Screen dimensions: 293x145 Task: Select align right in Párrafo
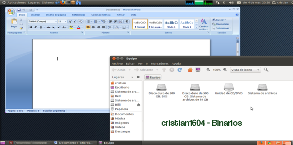click(98, 27)
